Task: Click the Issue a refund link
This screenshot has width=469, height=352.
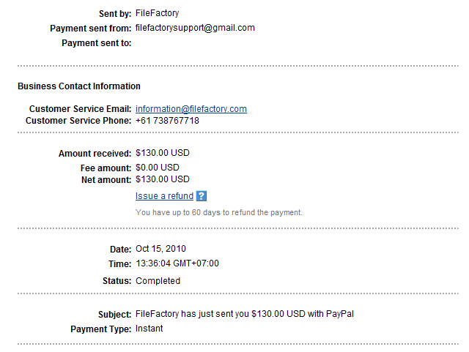Action: tap(164, 196)
